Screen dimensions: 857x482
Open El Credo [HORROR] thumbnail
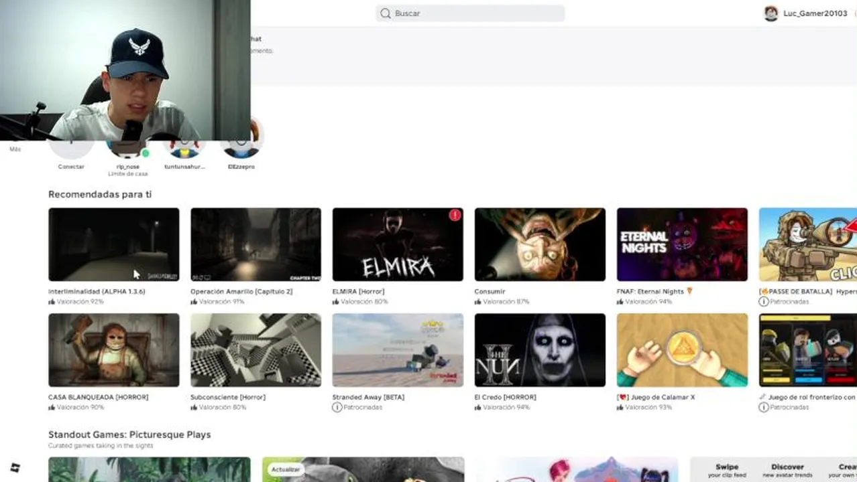[540, 350]
